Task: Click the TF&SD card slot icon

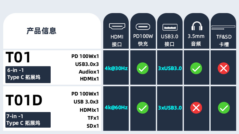Action: tap(224, 28)
